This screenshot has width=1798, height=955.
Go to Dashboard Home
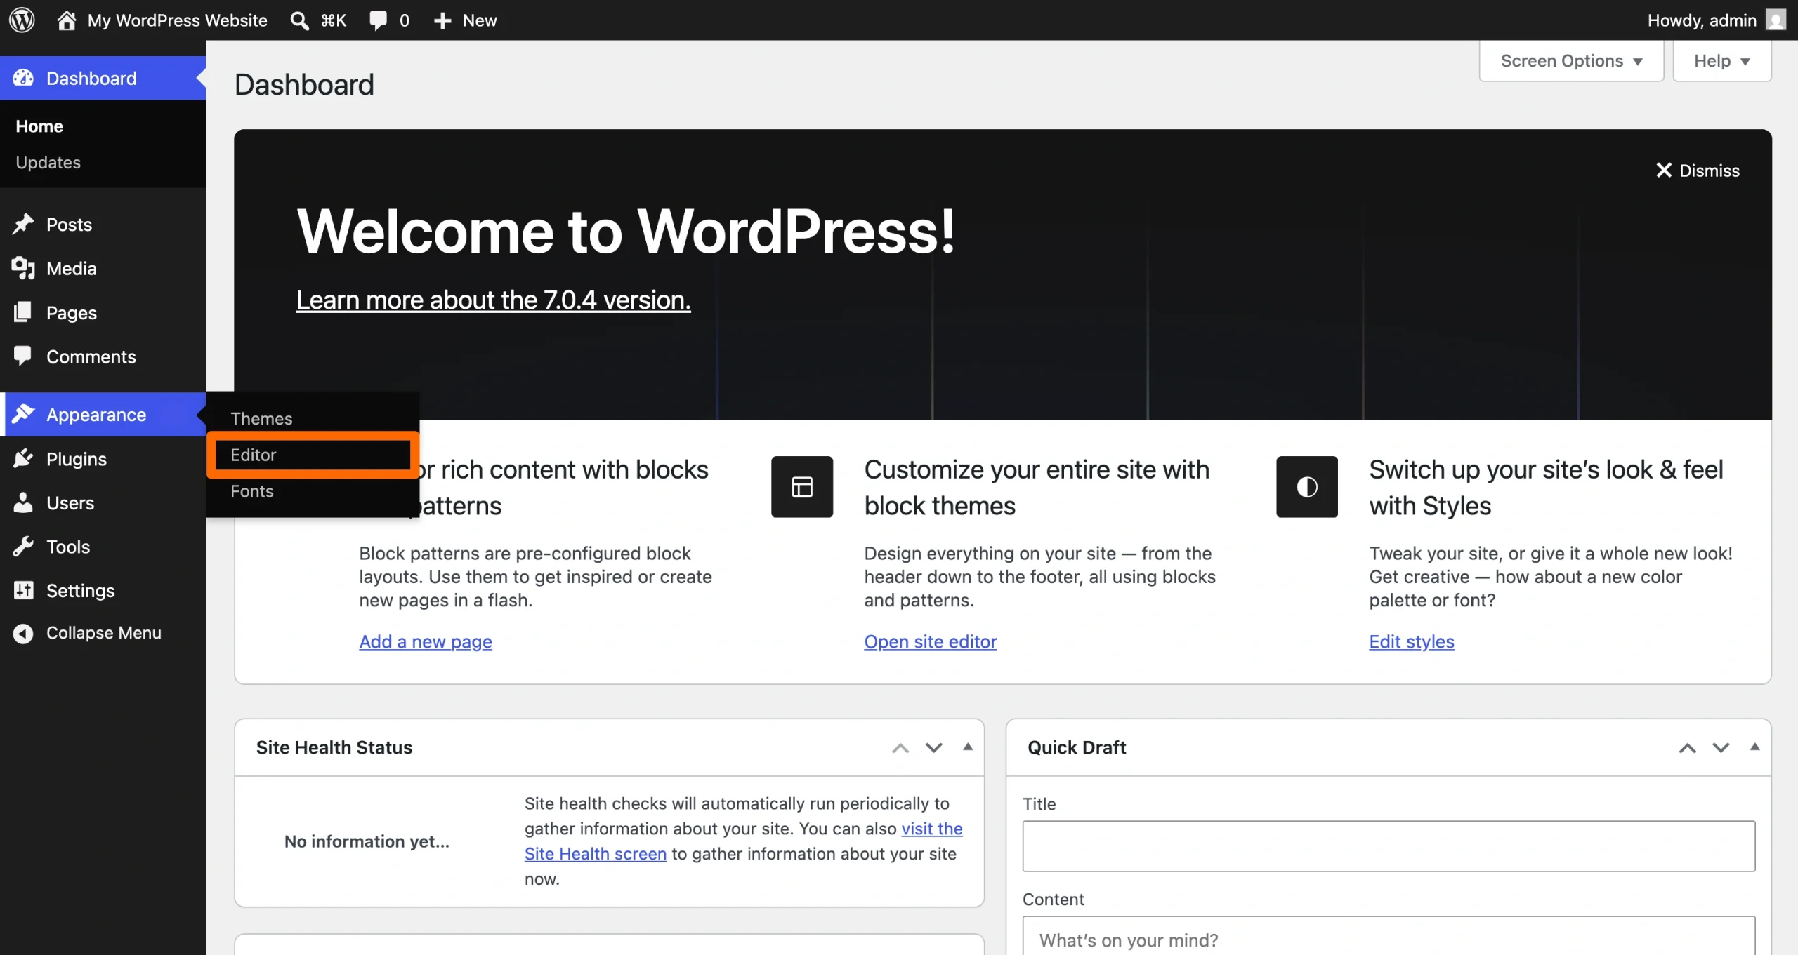39,126
